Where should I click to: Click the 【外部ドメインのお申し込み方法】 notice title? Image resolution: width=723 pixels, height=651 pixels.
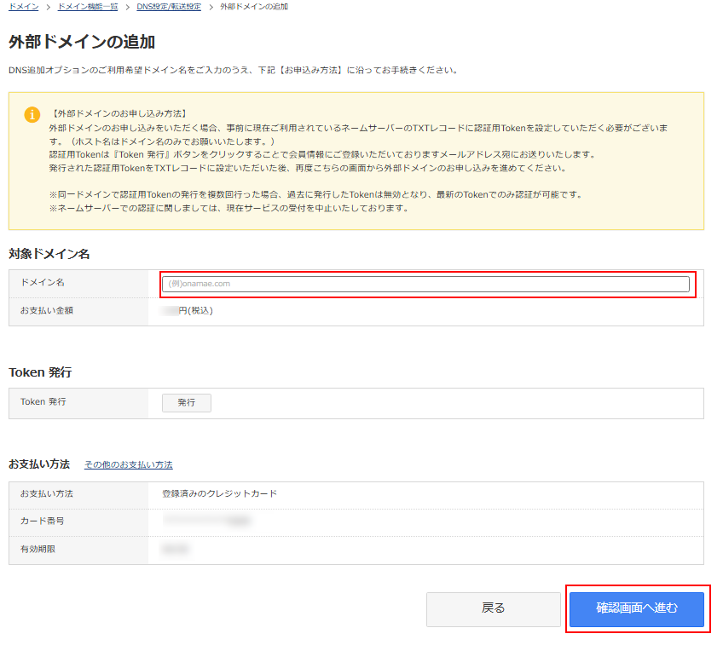[119, 113]
